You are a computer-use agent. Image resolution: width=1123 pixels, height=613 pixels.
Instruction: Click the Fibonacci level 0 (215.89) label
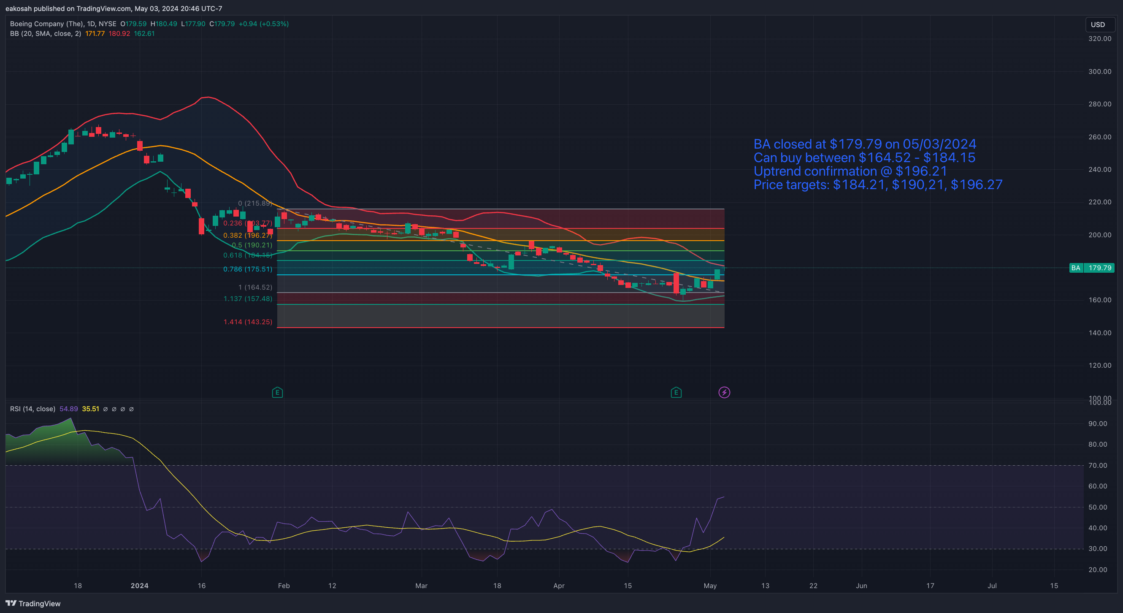point(255,203)
